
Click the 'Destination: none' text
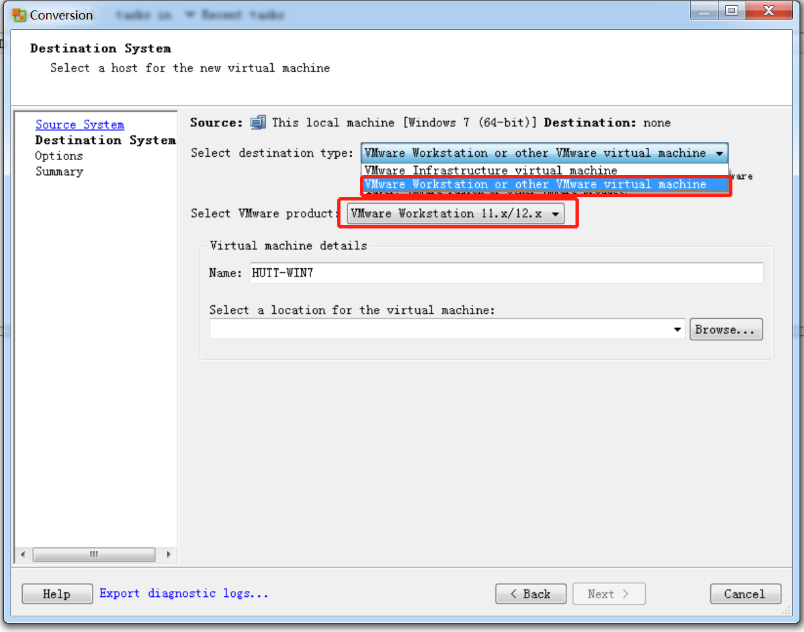click(x=607, y=122)
